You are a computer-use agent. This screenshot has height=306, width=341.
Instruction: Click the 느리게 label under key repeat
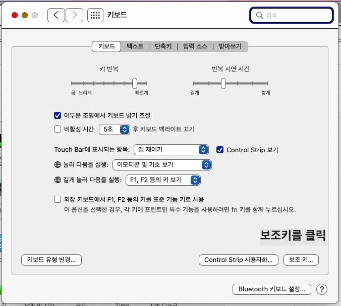pyautogui.click(x=85, y=93)
